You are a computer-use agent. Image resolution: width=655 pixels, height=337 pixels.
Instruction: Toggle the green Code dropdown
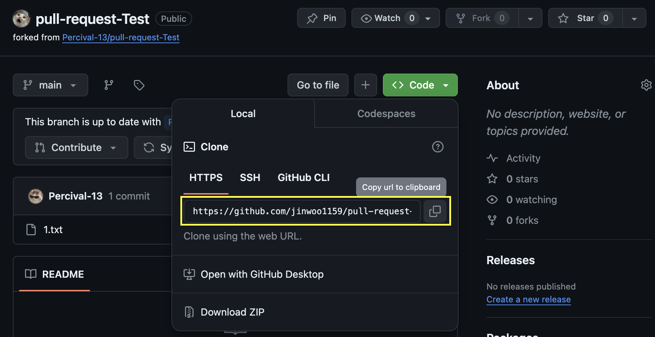(420, 85)
